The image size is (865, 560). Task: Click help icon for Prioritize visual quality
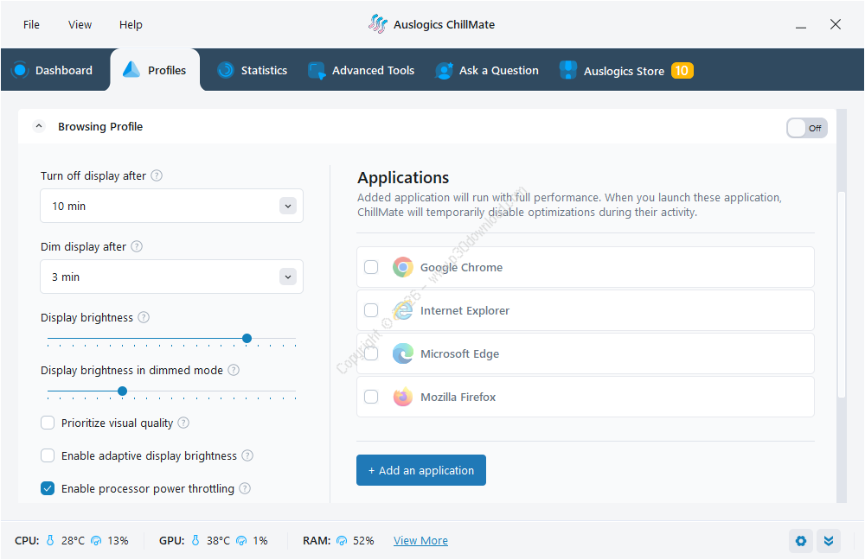[x=183, y=423]
